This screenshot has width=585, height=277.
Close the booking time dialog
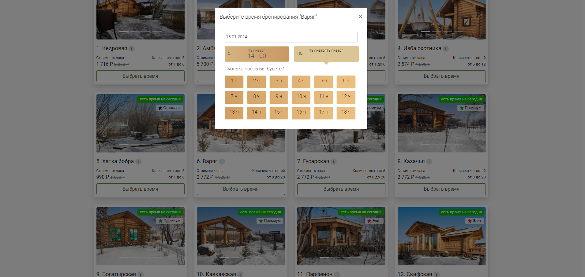click(x=360, y=17)
